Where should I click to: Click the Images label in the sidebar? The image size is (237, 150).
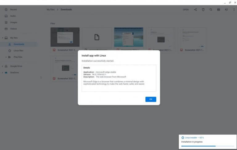pyautogui.click(x=14, y=22)
